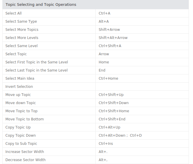Click the Shift+Alt+Arrow shortcut cell
This screenshot has width=193, height=164.
tap(142, 38)
